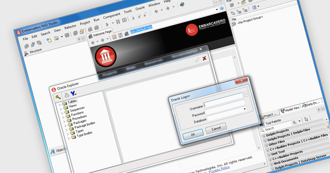Viewport: 330px width, 173px height.
Task: Open the Data Explorer tab
Action: pos(311,104)
